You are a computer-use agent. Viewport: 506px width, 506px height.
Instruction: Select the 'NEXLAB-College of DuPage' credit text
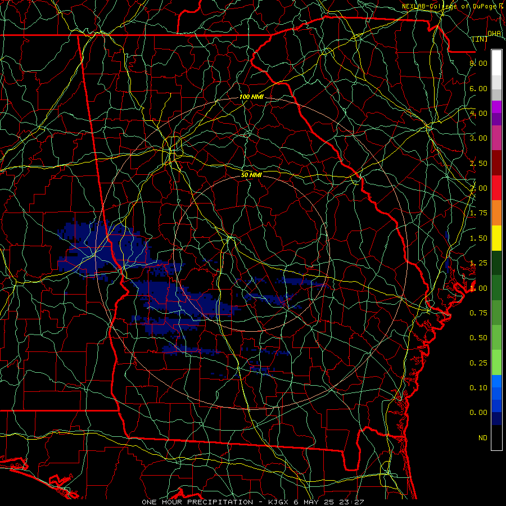(449, 6)
